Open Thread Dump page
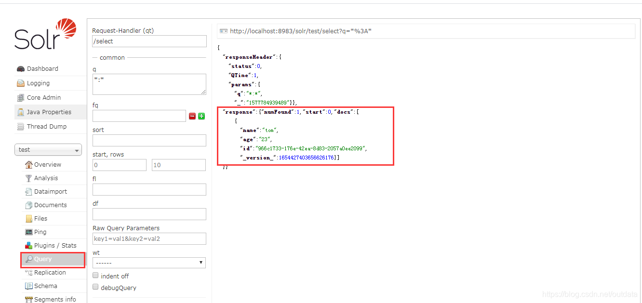 (x=47, y=127)
